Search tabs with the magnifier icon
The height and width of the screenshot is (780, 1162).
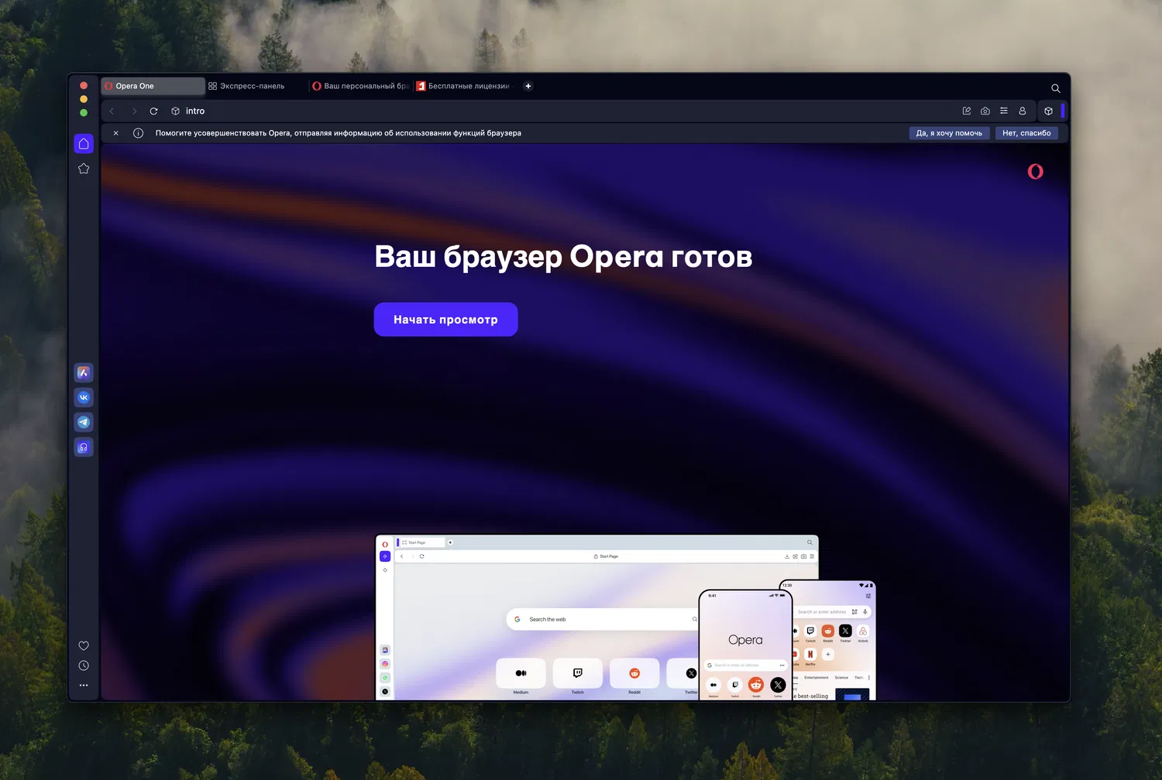(1056, 89)
